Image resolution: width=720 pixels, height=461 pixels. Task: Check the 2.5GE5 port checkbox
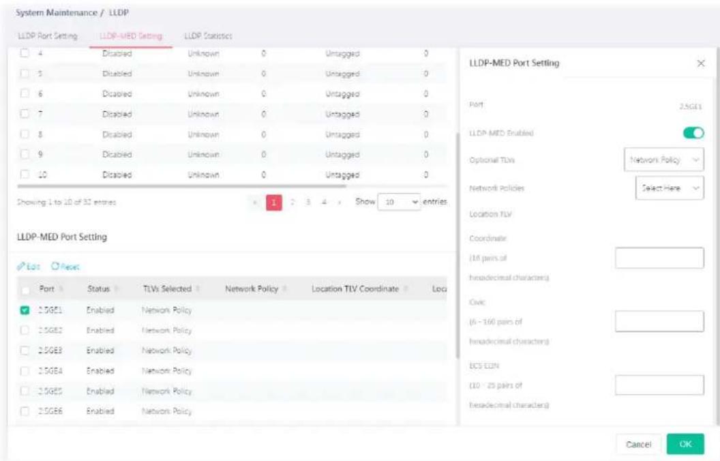25,391
